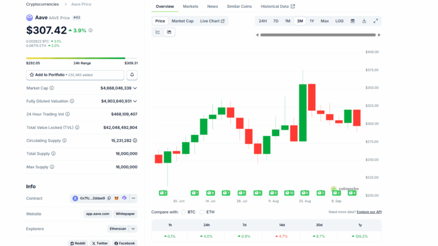Check the ETH compare option
Image resolution: width=438 pixels, height=246 pixels.
pyautogui.click(x=202, y=212)
